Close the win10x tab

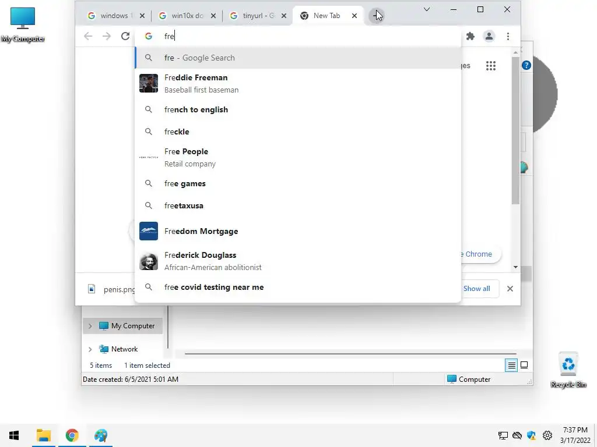coord(213,16)
